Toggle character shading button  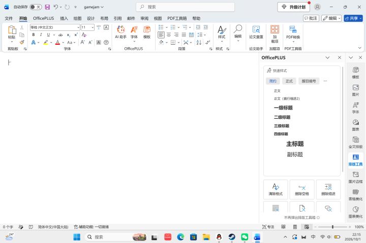pyautogui.click(x=99, y=43)
